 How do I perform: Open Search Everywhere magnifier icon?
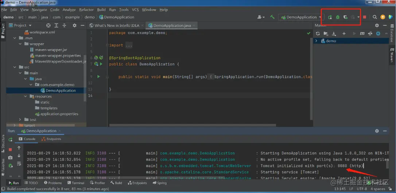coord(375,17)
